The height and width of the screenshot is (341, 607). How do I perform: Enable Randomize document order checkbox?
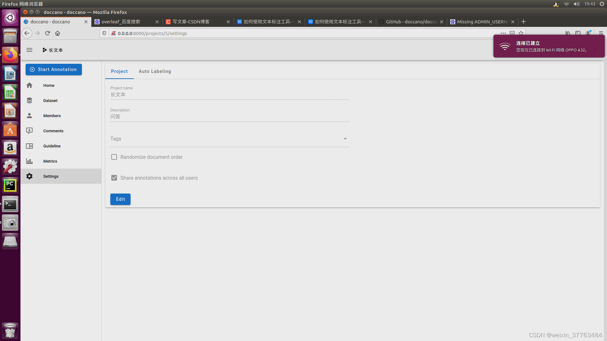(x=114, y=157)
